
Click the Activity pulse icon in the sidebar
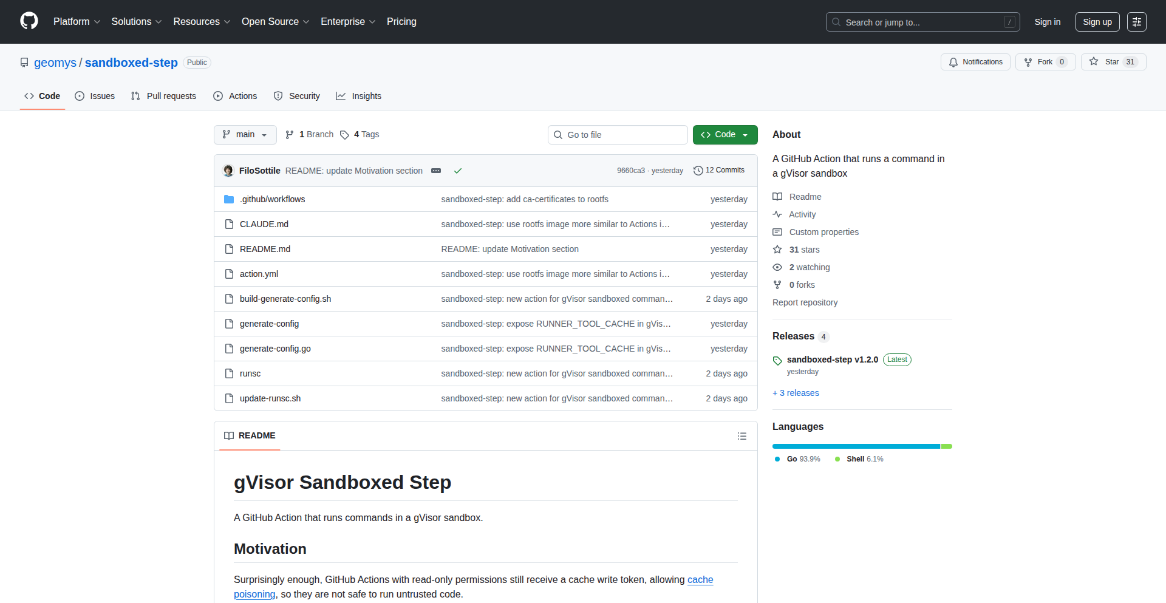777,214
